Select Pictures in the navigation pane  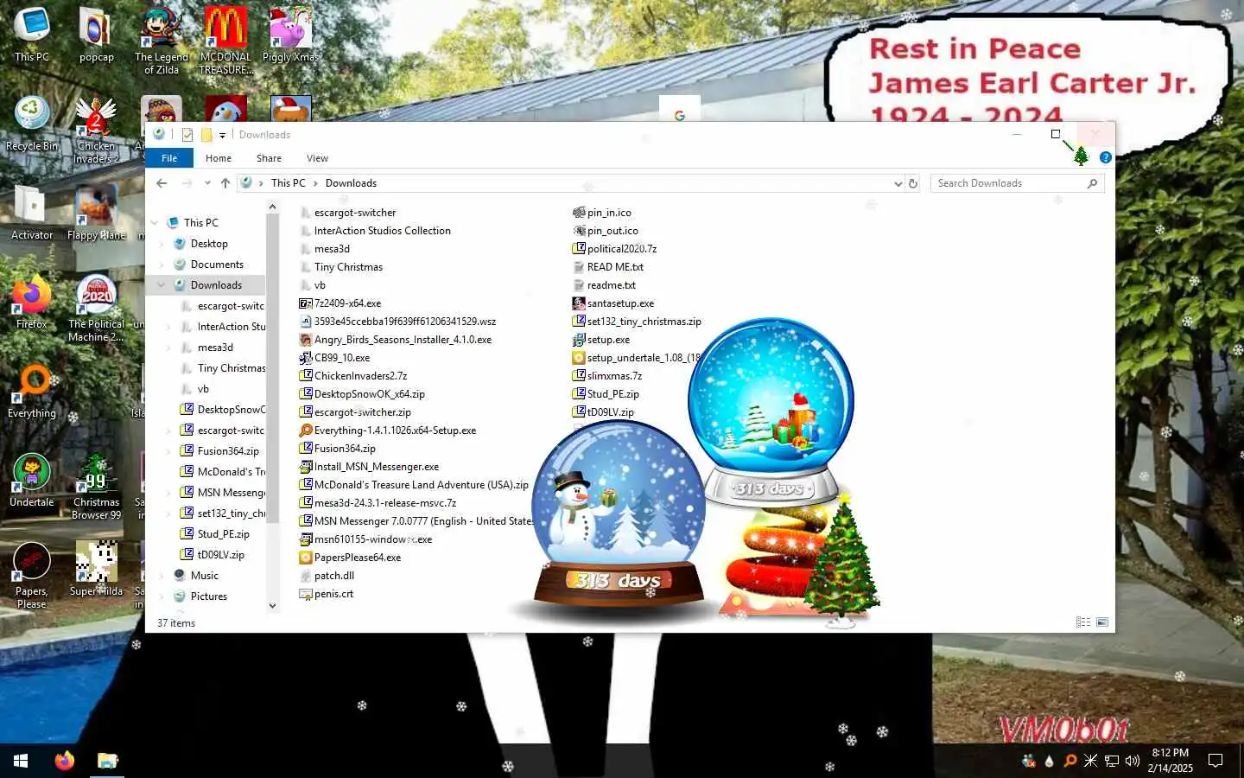pyautogui.click(x=208, y=596)
